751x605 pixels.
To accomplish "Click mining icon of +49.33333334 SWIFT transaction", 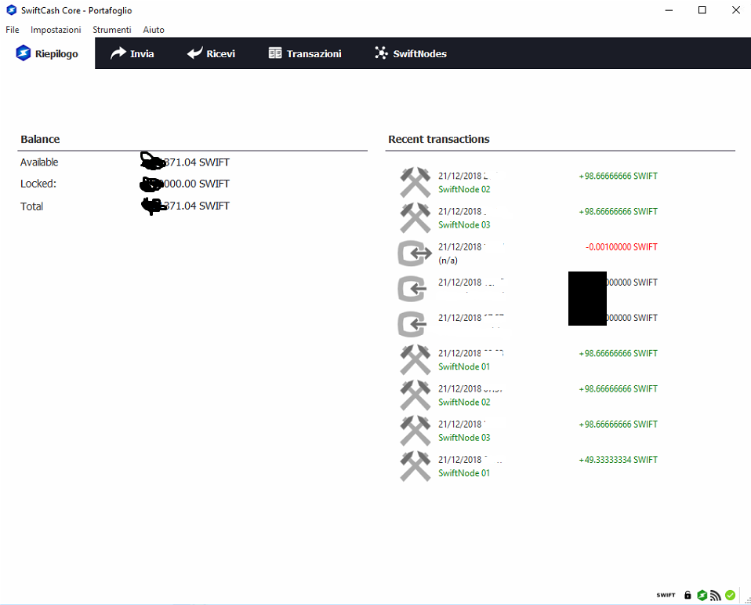I will (x=415, y=466).
